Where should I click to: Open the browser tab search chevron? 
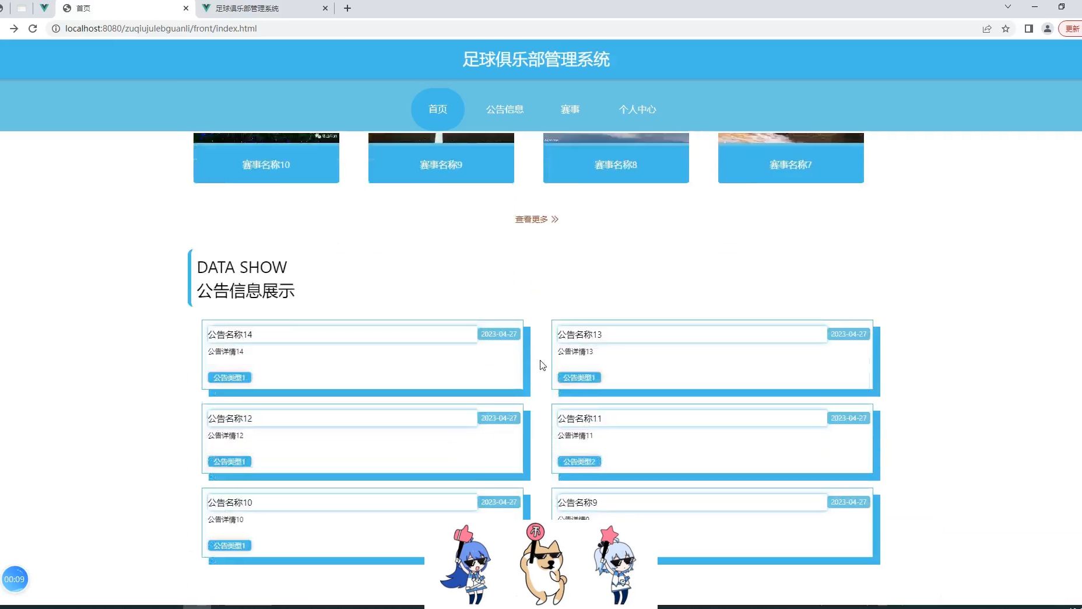tap(1007, 6)
